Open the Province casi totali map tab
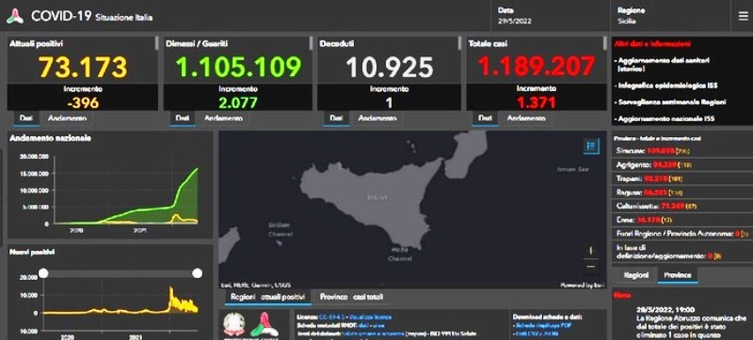The height and width of the screenshot is (340, 753). point(351,297)
